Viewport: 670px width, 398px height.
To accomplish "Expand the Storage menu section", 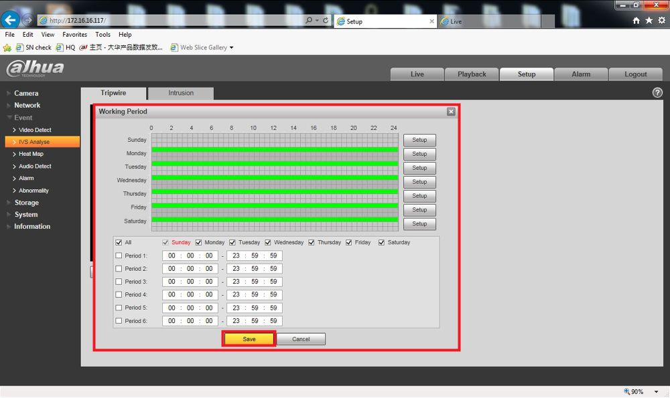I will [27, 203].
